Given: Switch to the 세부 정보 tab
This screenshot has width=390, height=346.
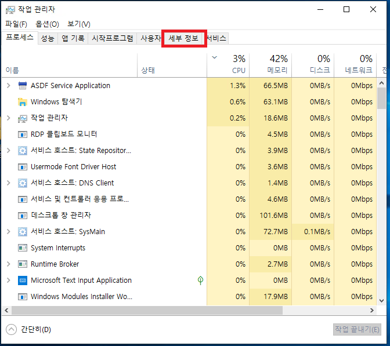Looking at the screenshot, I should click(x=183, y=38).
